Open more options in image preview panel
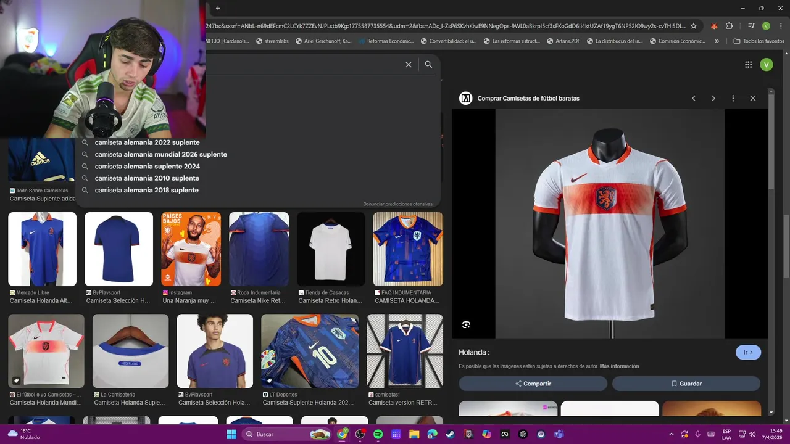Screen dimensions: 790x444 (733, 98)
